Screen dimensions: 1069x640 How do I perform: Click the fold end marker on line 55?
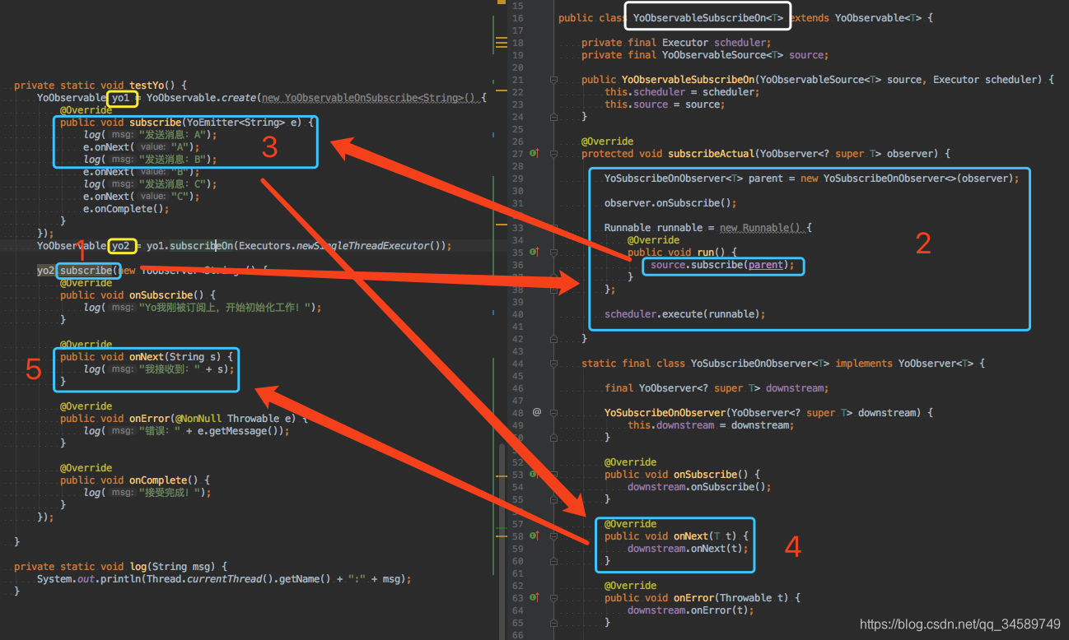pos(554,499)
